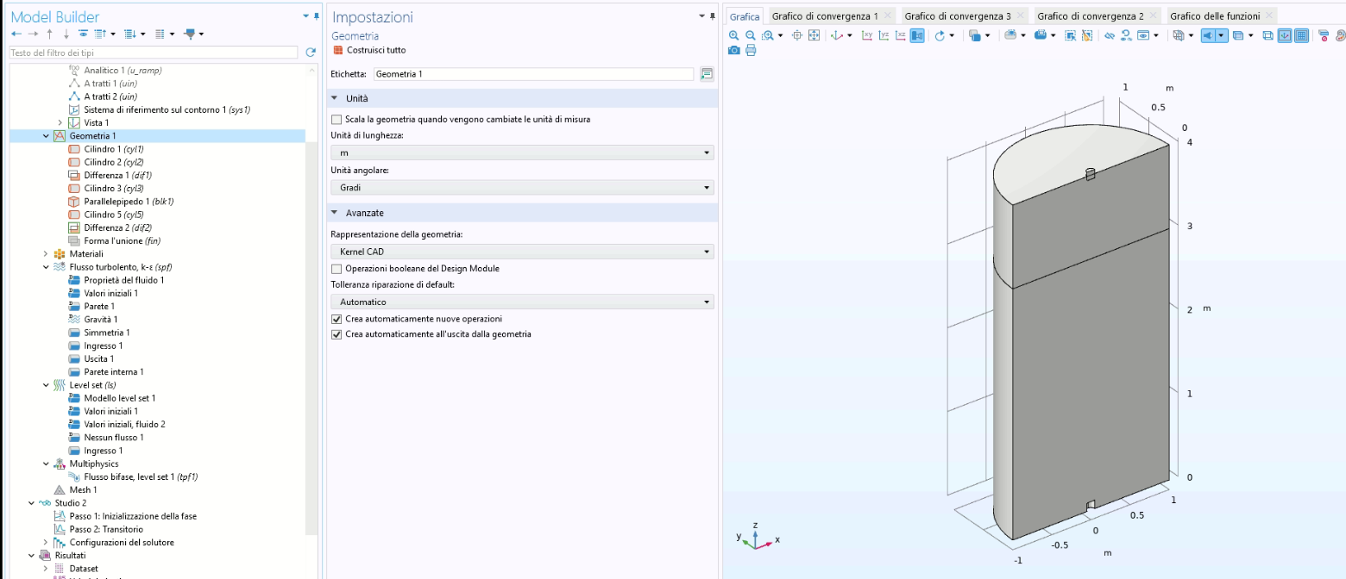
Task: Switch to the xy plane view
Action: click(867, 35)
